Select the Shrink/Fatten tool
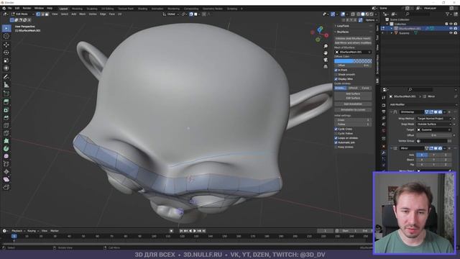The width and height of the screenshot is (460, 259). coord(6,172)
